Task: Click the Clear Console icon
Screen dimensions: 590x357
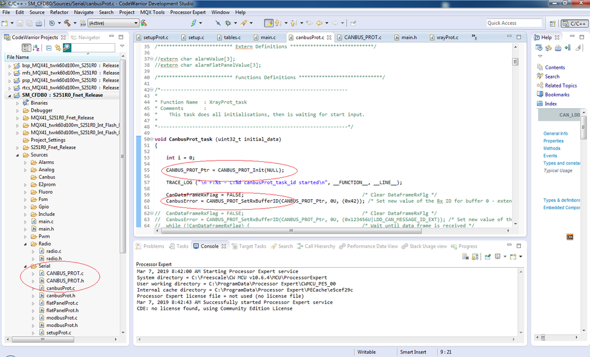Action: tap(465, 257)
